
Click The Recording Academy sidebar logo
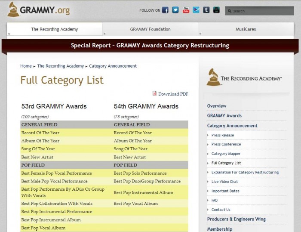point(244,77)
